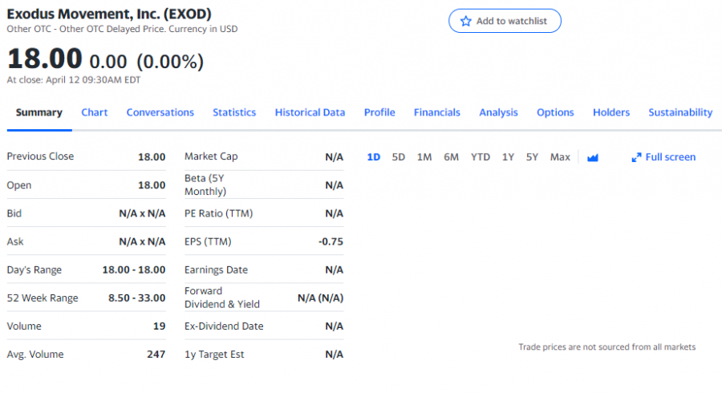View the Historical Data tab
The height and width of the screenshot is (393, 722).
[x=310, y=112]
